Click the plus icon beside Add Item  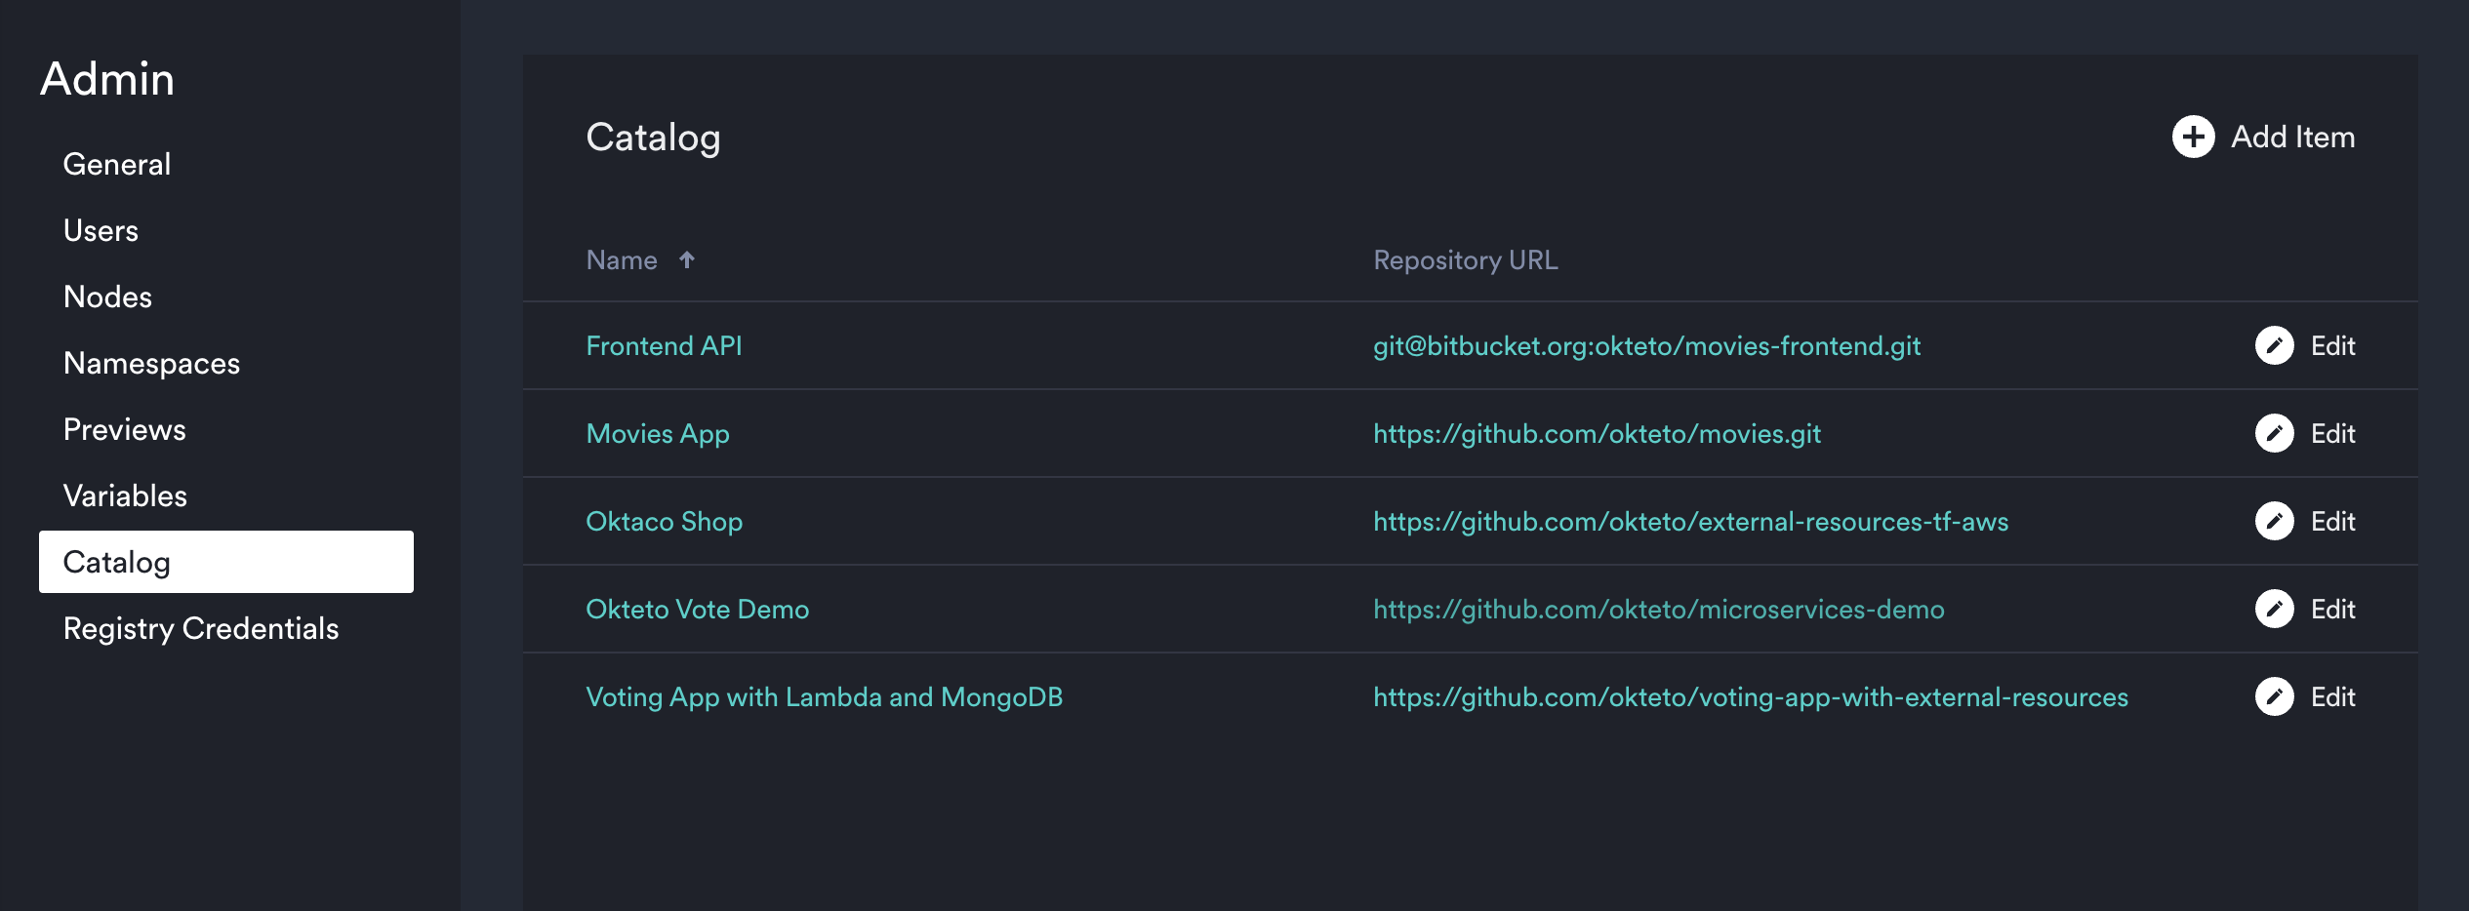point(2193,137)
